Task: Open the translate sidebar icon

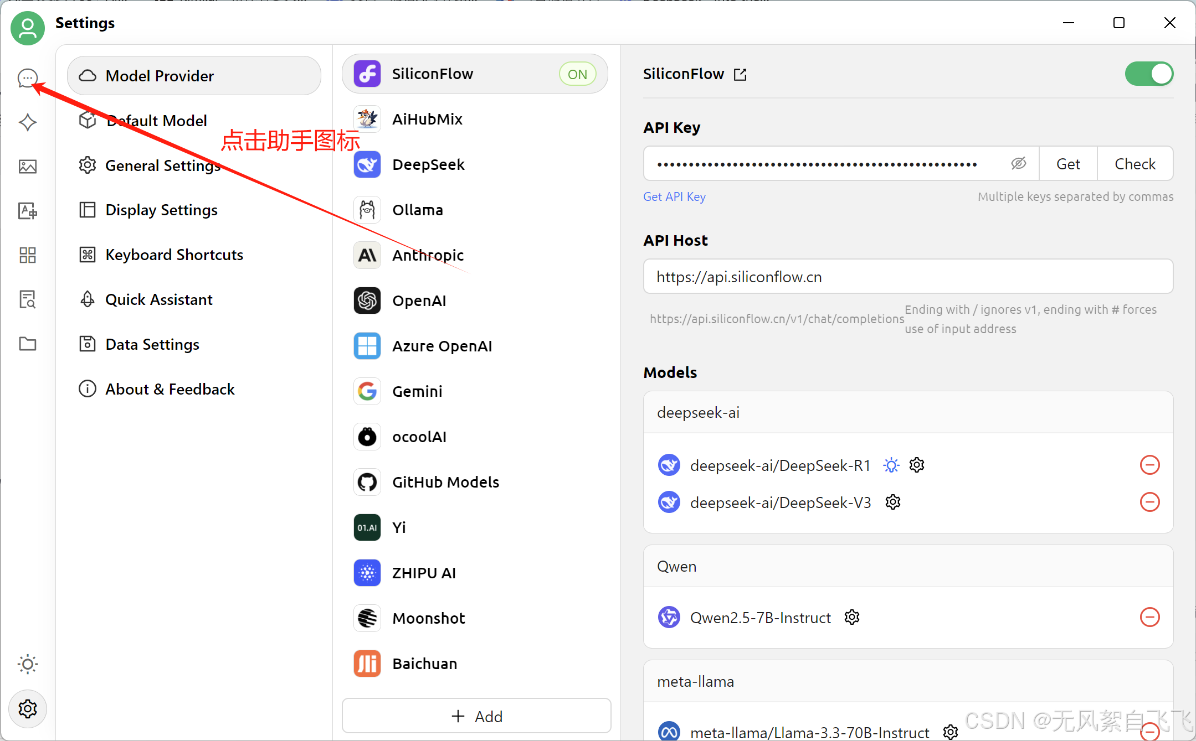Action: pyautogui.click(x=27, y=211)
